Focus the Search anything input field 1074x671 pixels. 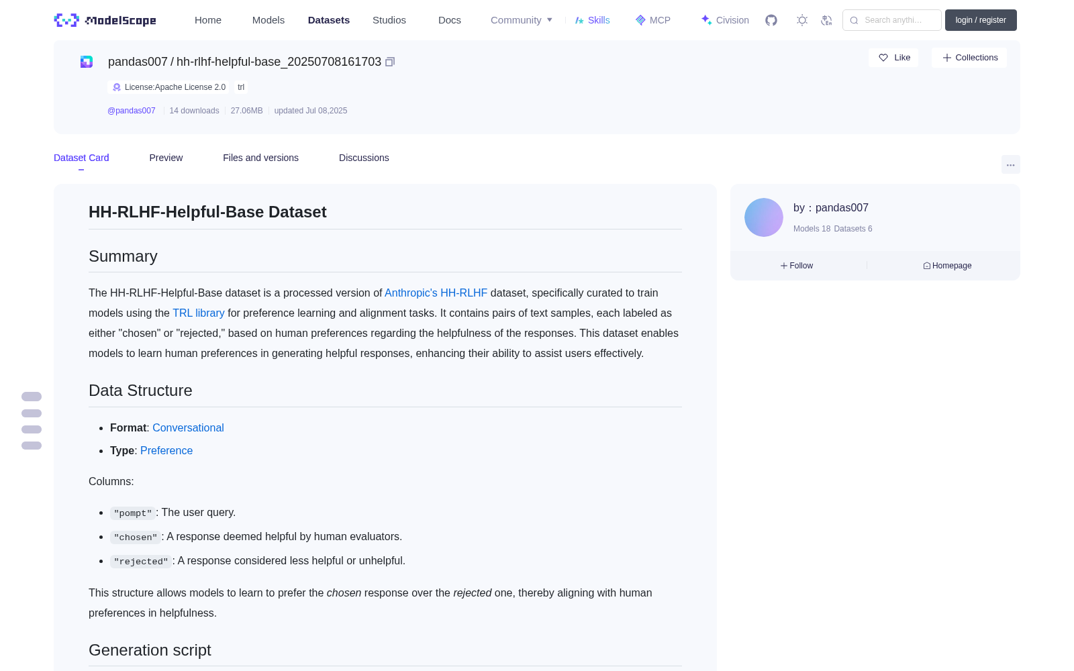tap(892, 20)
